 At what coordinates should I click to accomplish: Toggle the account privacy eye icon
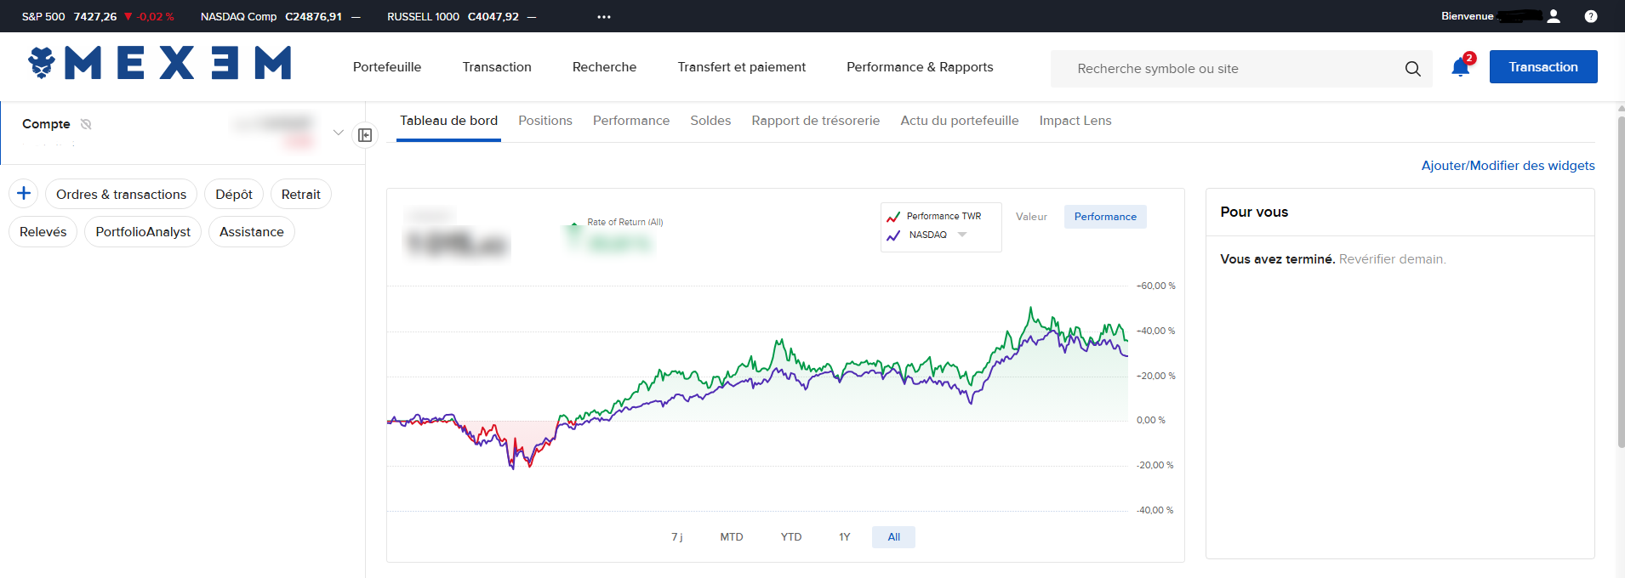[x=86, y=124]
